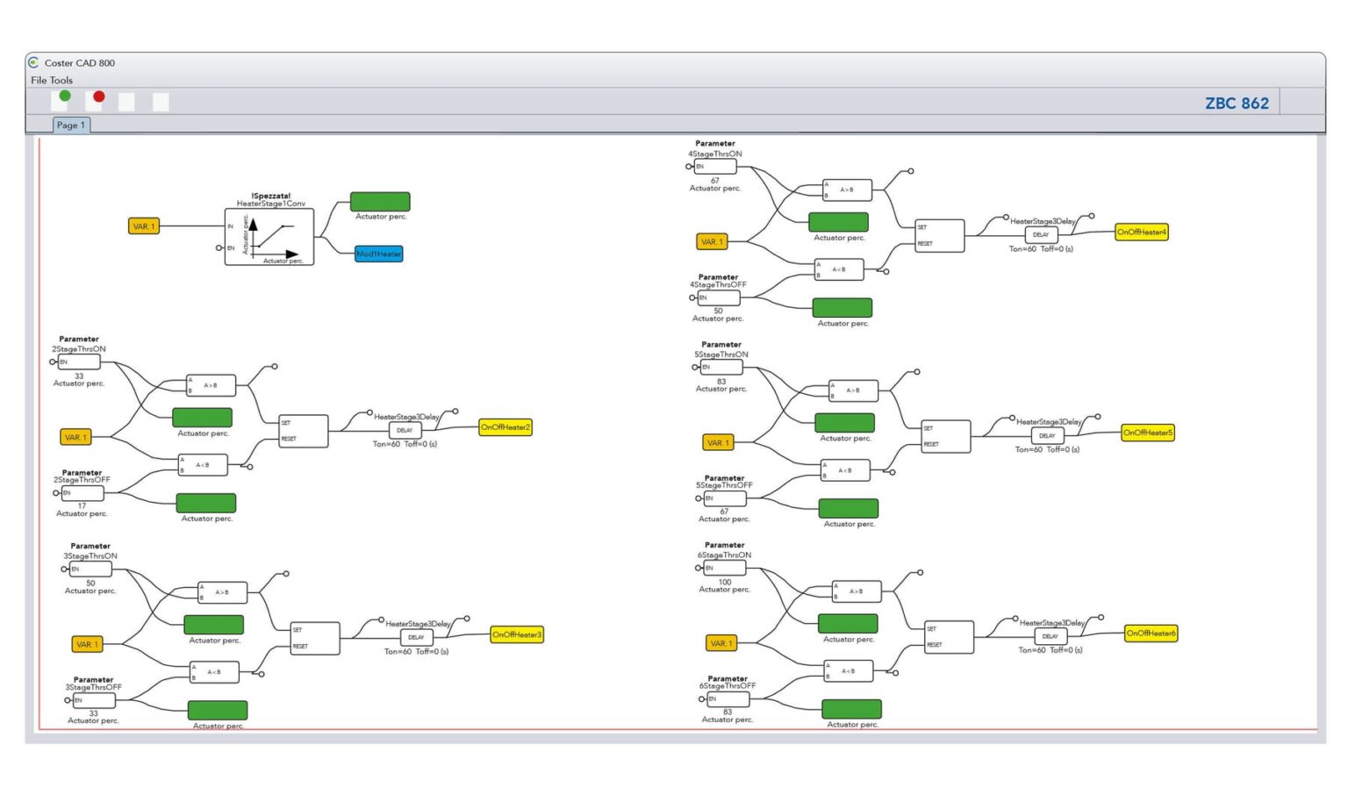1348x788 pixels.
Task: Select the 4StageThrsOFF parameter block
Action: (719, 297)
